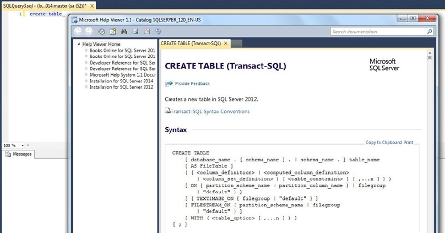This screenshot has height=233, width=445.
Task: Click the Microsoft SQL Server logo text
Action: tap(384, 64)
